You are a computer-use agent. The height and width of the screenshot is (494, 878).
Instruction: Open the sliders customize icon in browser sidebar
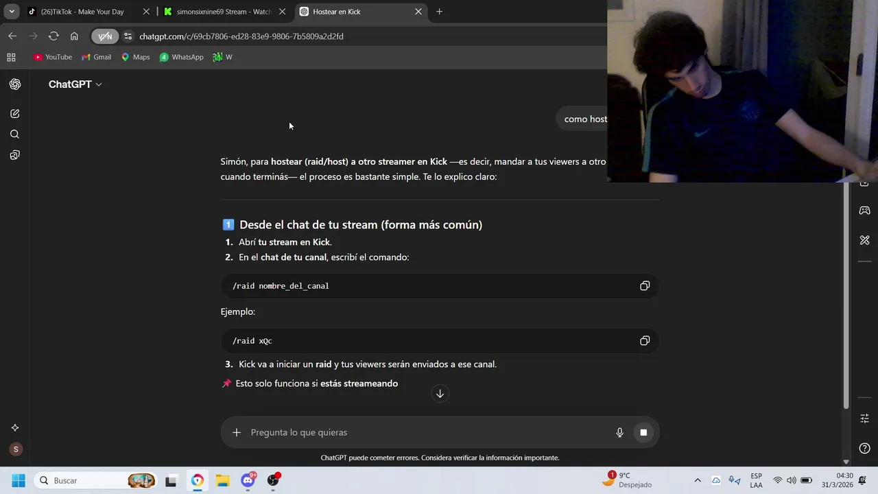[864, 419]
